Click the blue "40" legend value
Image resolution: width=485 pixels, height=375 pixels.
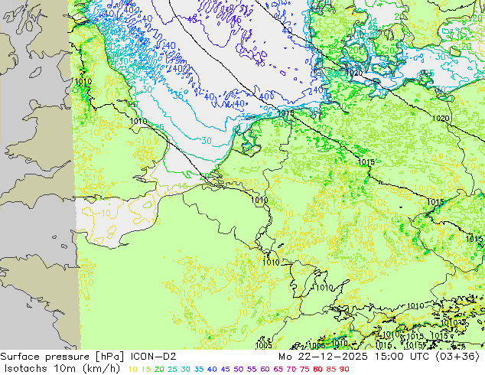tap(212, 369)
